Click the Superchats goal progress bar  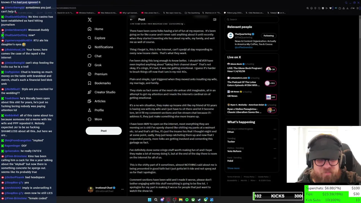[333, 188]
